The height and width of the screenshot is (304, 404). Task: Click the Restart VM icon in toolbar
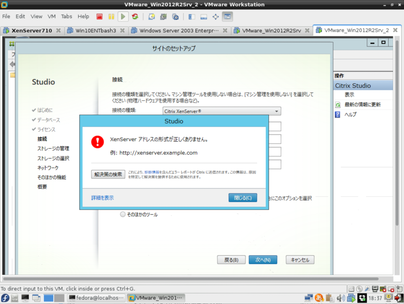[135, 17]
